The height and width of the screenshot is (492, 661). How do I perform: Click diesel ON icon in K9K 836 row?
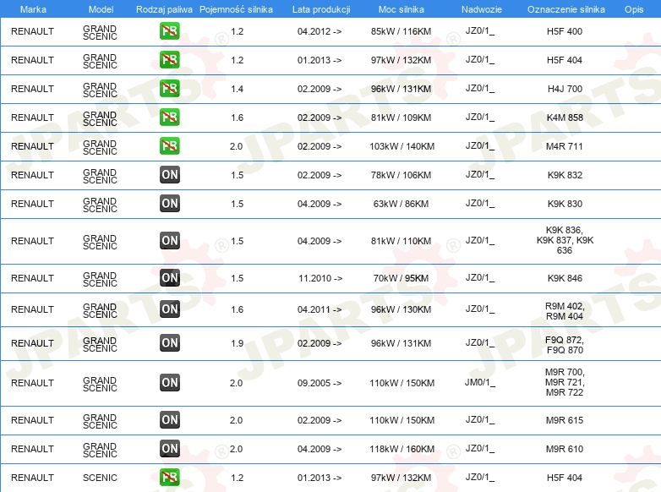click(169, 241)
